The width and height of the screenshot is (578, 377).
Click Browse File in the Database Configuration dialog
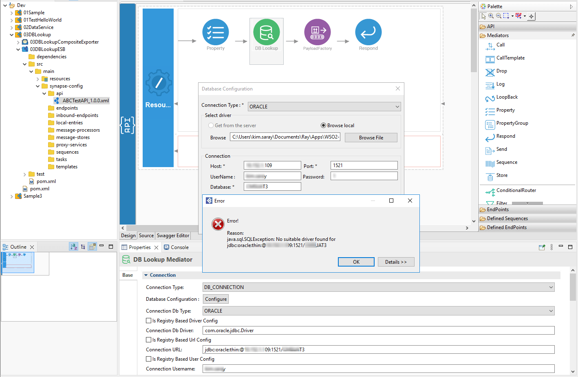click(x=371, y=137)
